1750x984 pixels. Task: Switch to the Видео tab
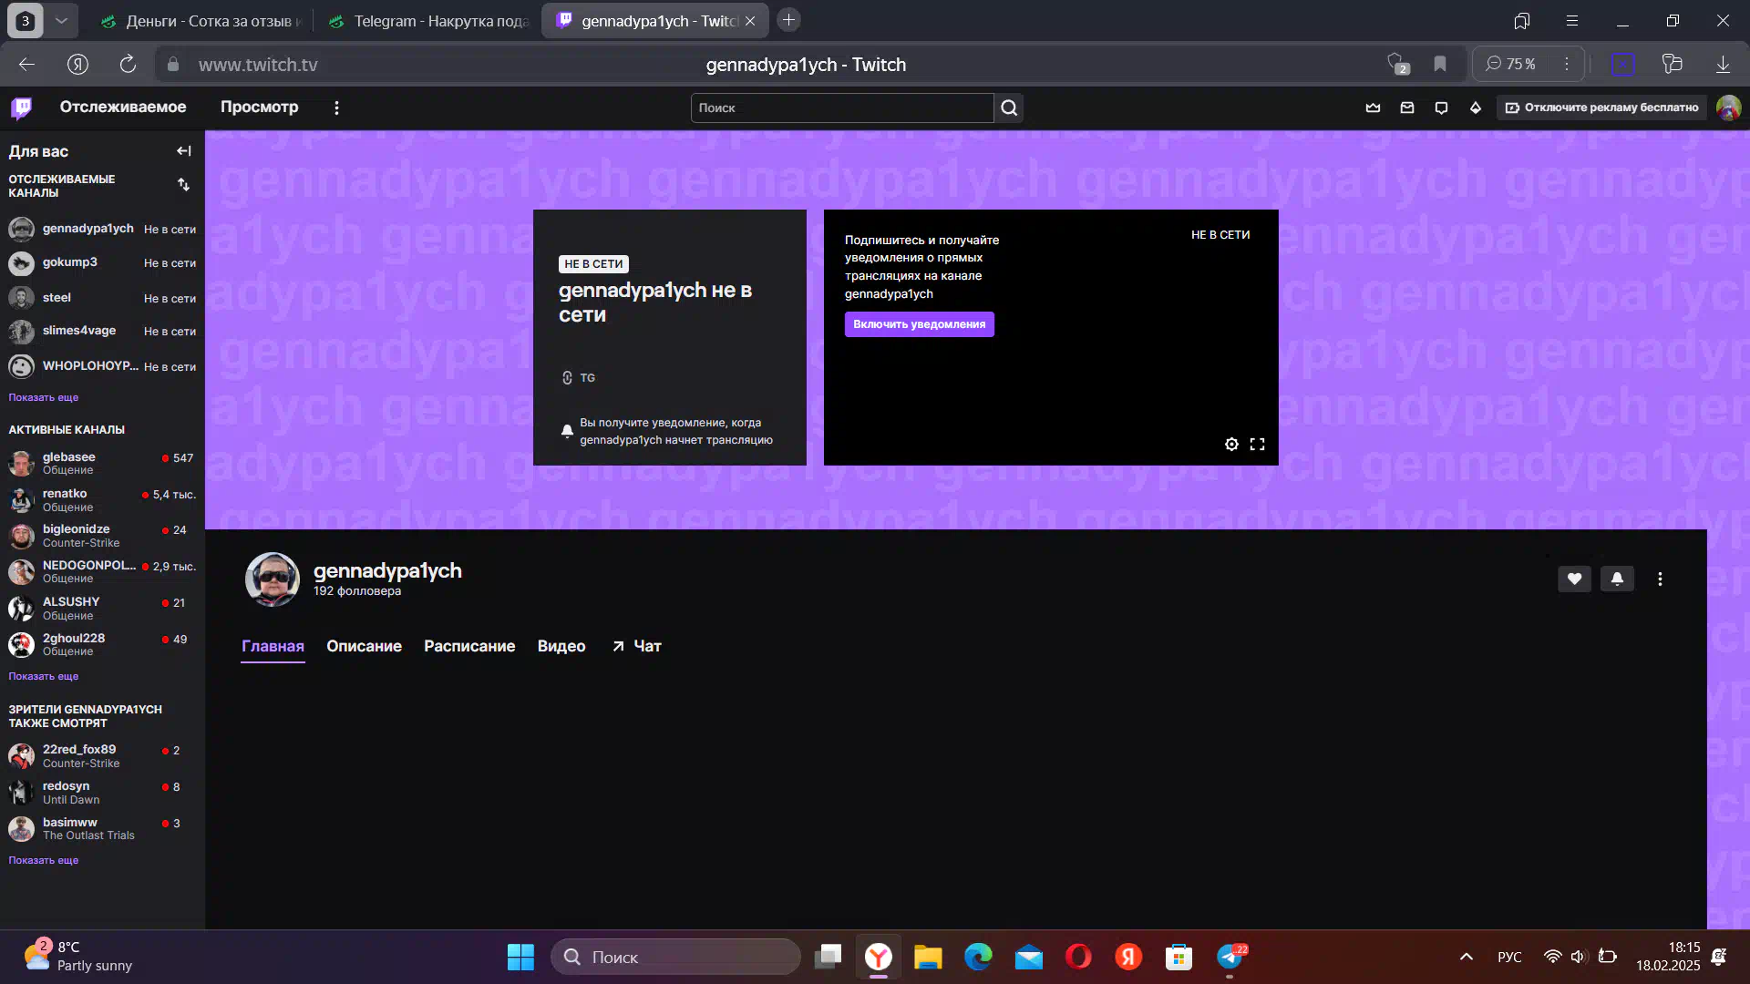click(561, 646)
